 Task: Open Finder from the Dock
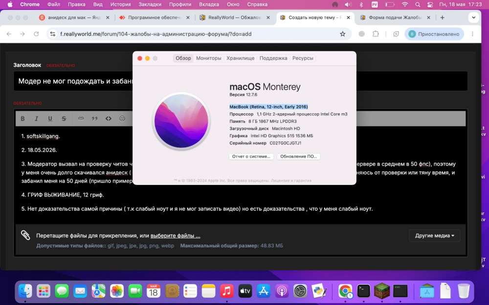click(x=25, y=291)
